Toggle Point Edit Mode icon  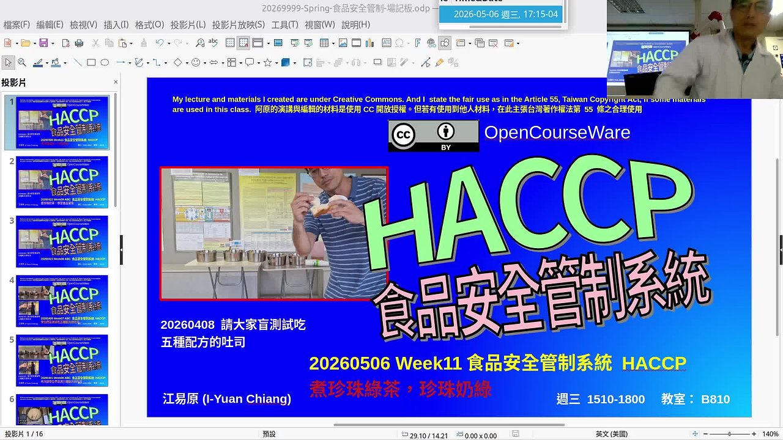click(426, 62)
